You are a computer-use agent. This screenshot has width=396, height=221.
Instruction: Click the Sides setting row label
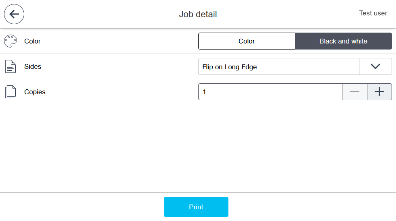tap(33, 66)
